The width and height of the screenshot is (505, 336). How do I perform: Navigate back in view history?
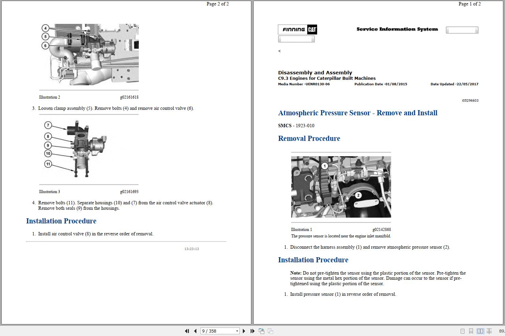click(261, 331)
